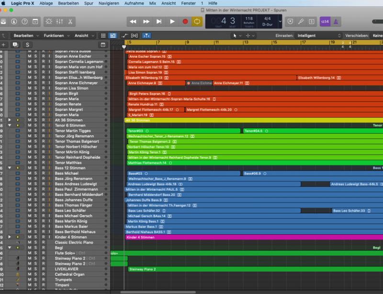The width and height of the screenshot is (383, 294).
Task: Click the Record button in transport
Action: 185,22
